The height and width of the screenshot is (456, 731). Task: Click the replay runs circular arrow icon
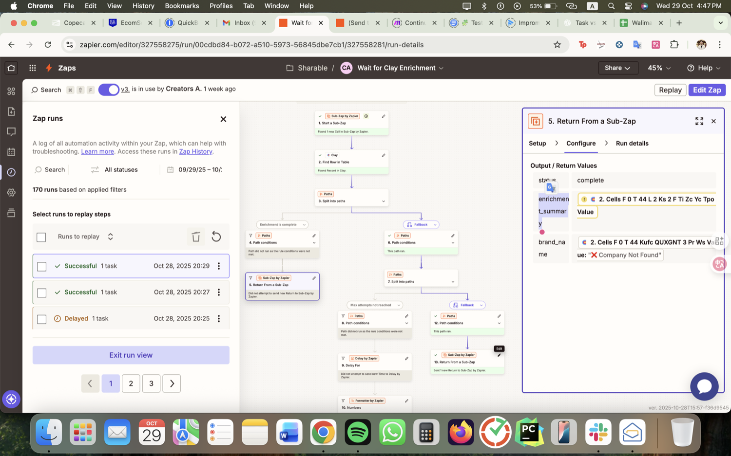point(216,237)
